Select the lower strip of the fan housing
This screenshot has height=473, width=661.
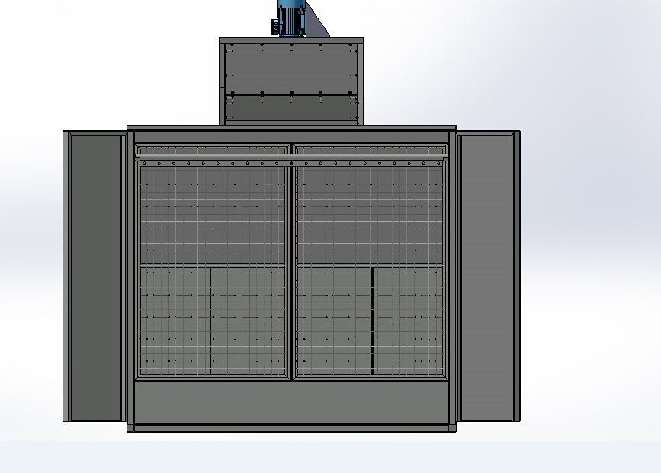291,109
